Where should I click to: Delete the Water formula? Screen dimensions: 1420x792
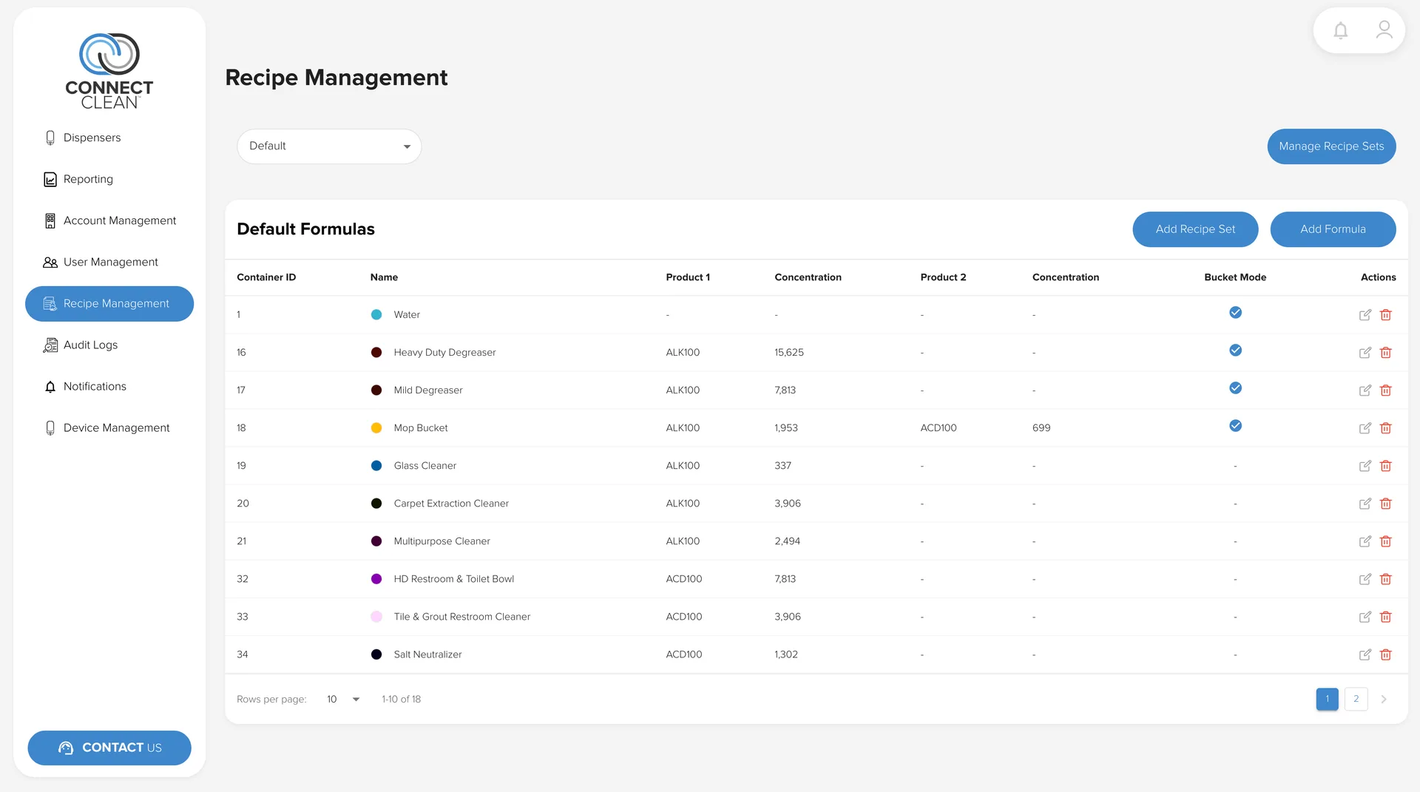click(x=1386, y=315)
